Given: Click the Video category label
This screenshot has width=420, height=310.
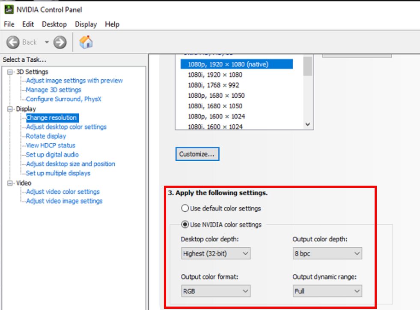Looking at the screenshot, I should tap(24, 183).
